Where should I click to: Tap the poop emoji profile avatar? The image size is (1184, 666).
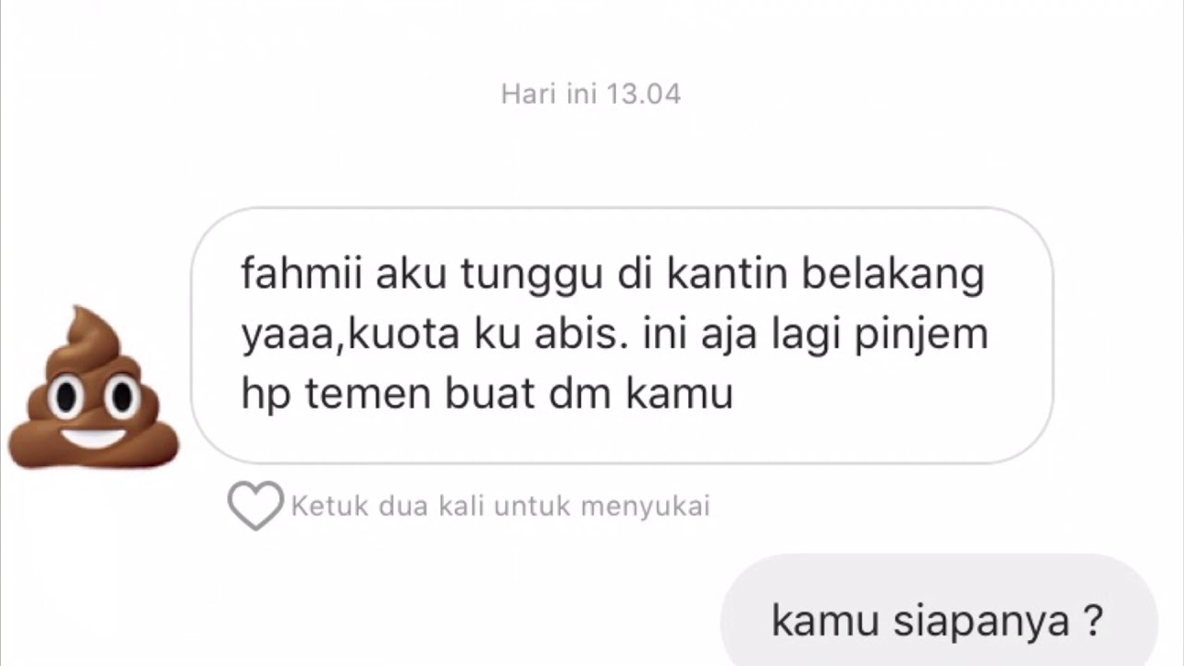click(92, 387)
